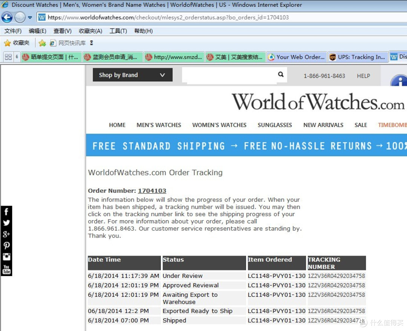Switch to the 蓝测会员申请 tab
Image resolution: width=407 pixels, height=331 pixels.
pyautogui.click(x=113, y=57)
